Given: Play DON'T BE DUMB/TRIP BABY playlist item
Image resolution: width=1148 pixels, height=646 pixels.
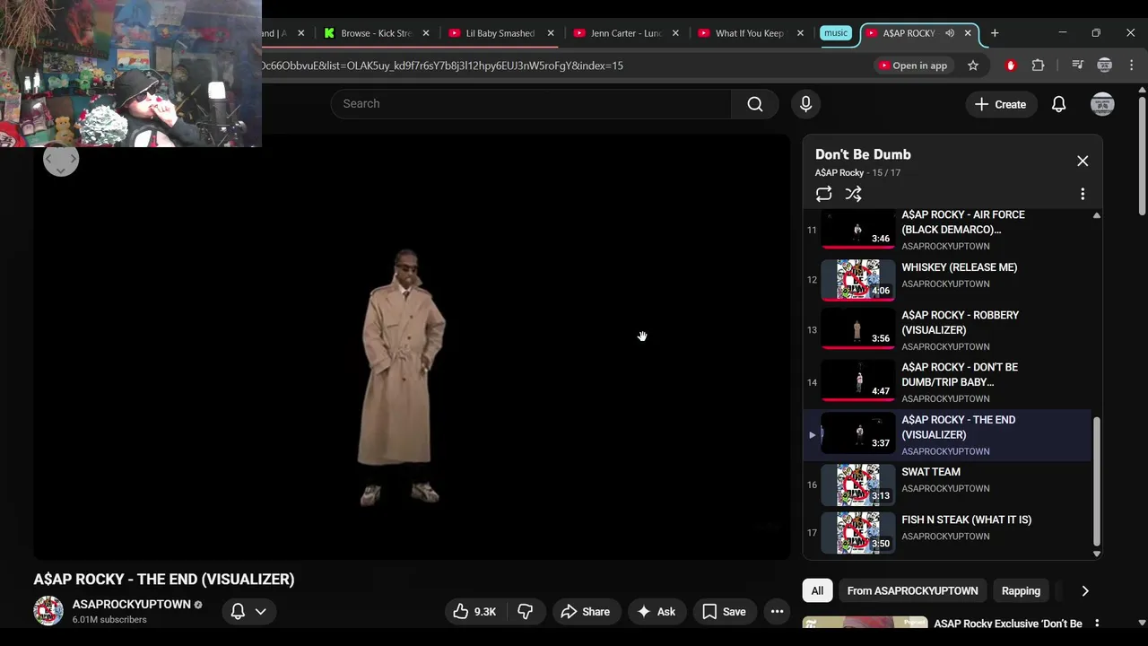Looking at the screenshot, I should 947,382.
